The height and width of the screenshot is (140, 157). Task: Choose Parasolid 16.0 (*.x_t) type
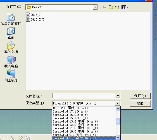tap(84, 115)
